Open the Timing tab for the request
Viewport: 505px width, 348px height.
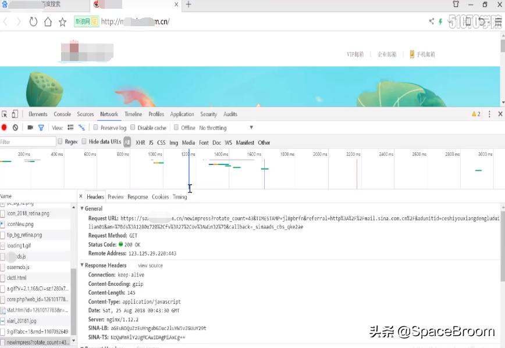coord(179,196)
